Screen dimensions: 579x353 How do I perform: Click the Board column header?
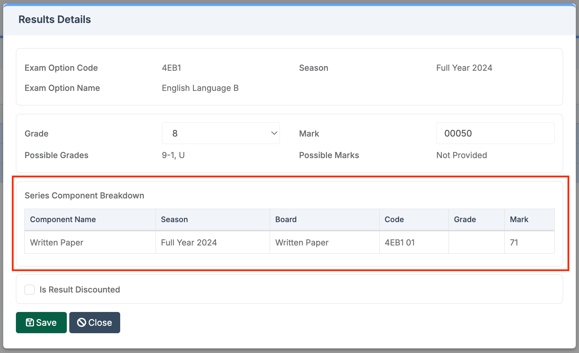click(286, 220)
